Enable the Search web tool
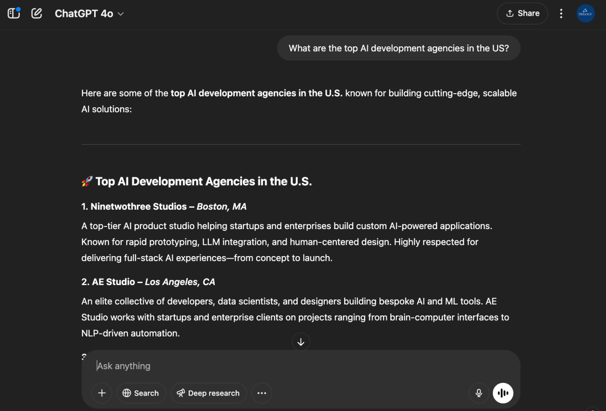 tap(141, 393)
